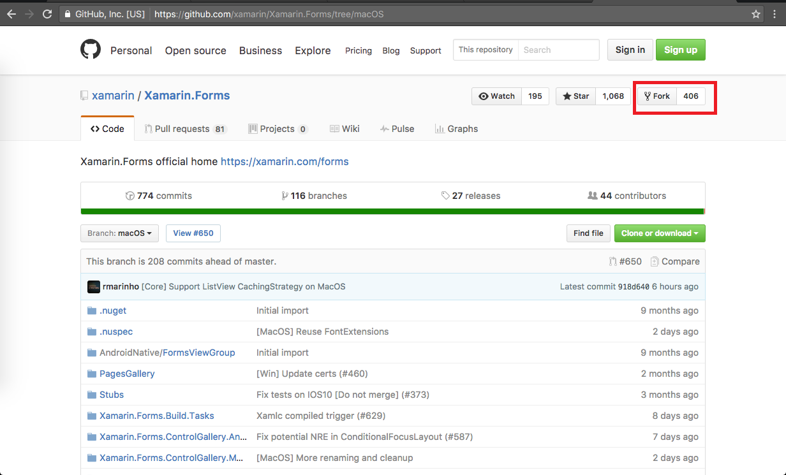The height and width of the screenshot is (475, 786).
Task: Open the .nuspec folder
Action: pos(116,332)
